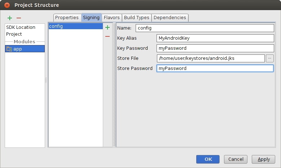
Task: Browse for the store file with ellipsis button
Action: (270, 58)
